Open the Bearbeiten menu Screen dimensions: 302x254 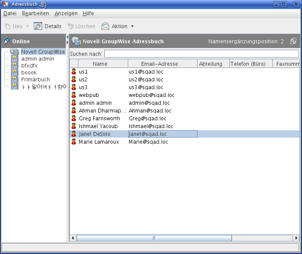[36, 13]
